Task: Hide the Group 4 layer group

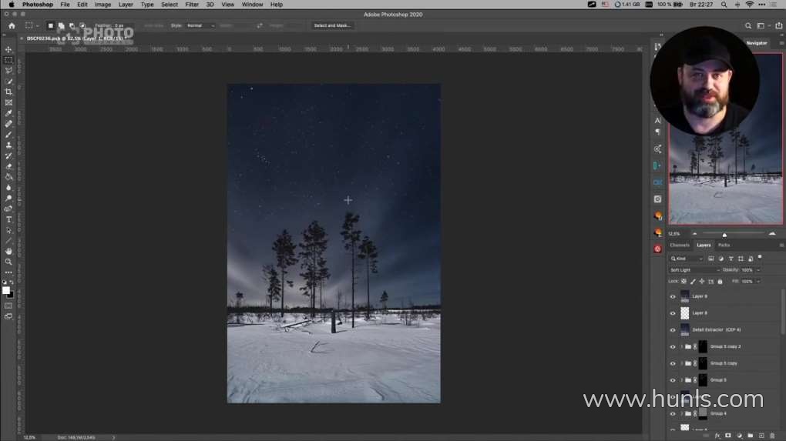Action: point(672,414)
